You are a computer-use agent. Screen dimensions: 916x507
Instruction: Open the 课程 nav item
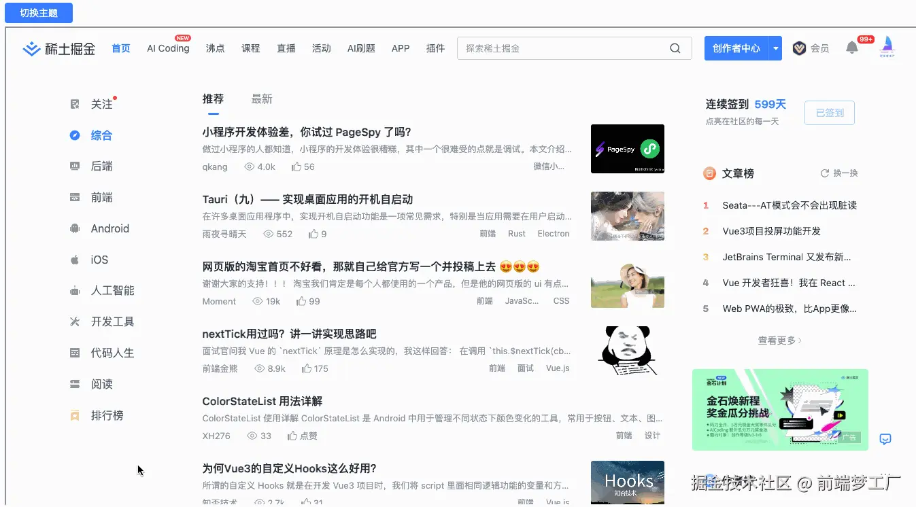(x=251, y=48)
